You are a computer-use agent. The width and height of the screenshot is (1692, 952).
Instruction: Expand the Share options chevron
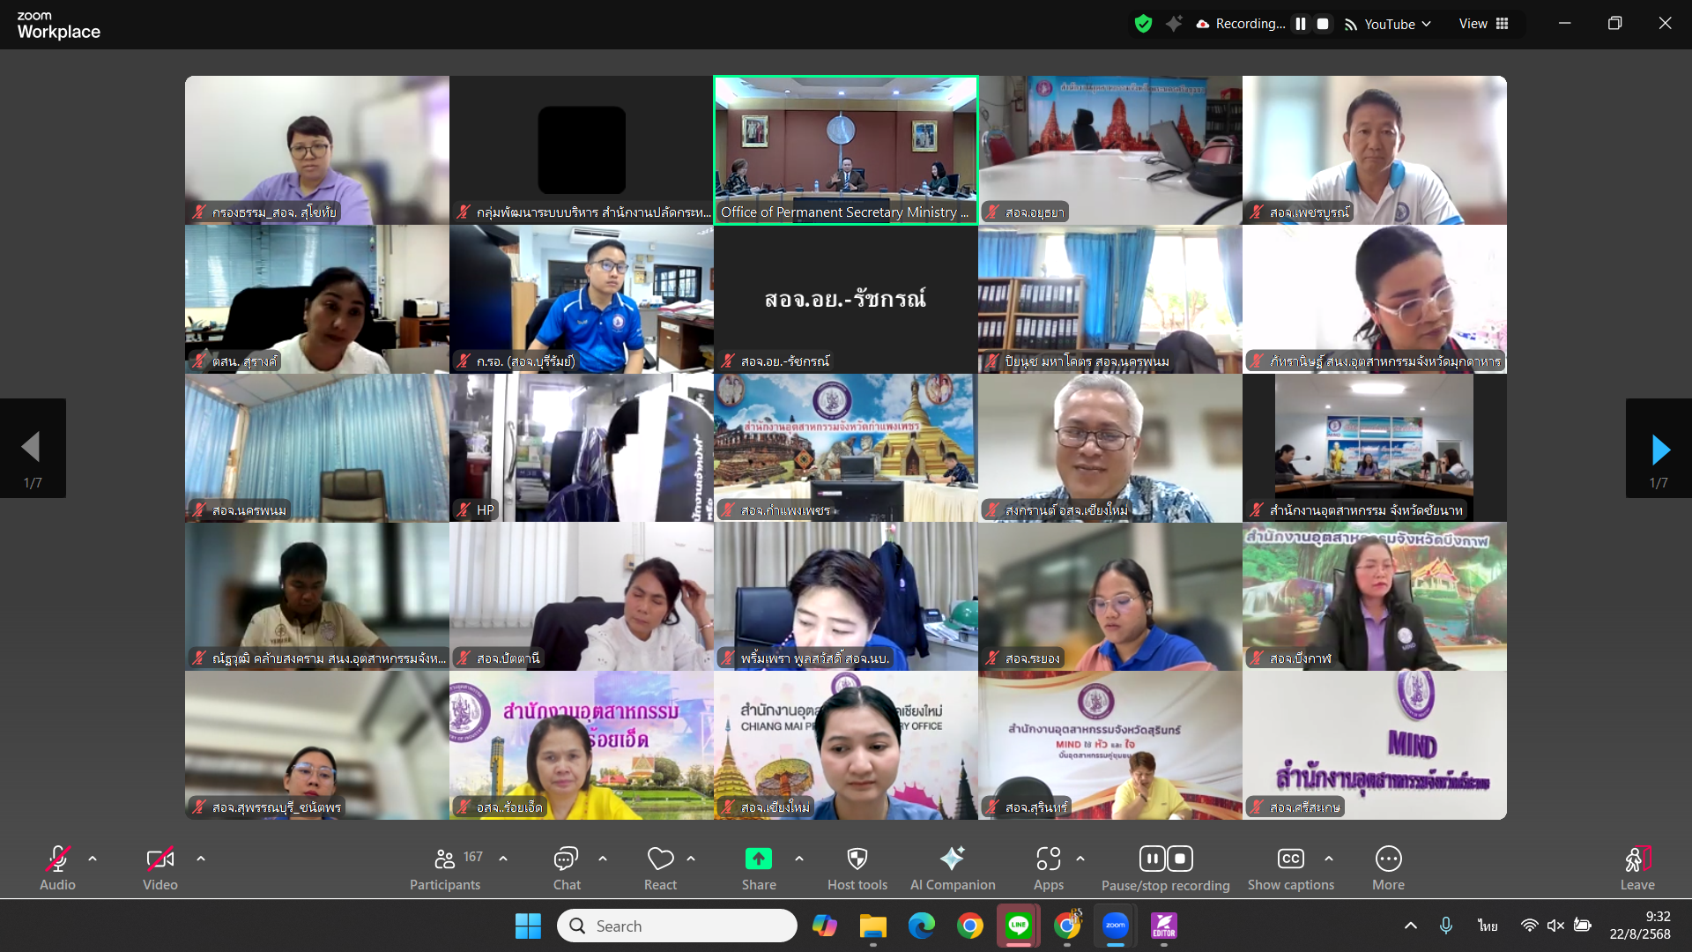click(x=799, y=858)
